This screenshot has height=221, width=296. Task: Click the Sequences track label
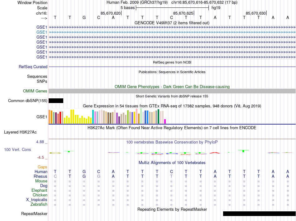pos(37,76)
